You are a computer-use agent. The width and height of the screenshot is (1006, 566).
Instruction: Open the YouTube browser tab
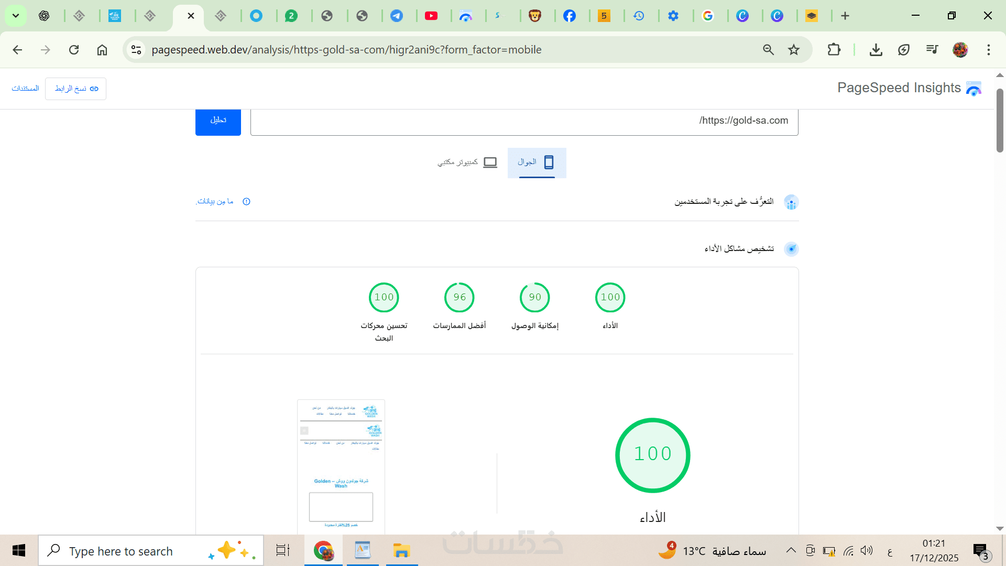tap(431, 16)
